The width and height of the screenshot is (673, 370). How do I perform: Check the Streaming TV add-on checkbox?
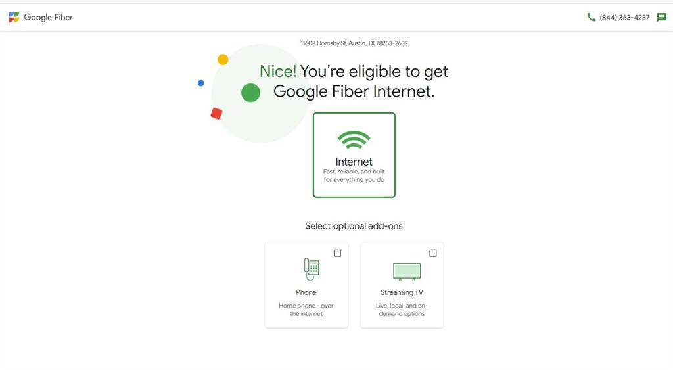tap(433, 253)
